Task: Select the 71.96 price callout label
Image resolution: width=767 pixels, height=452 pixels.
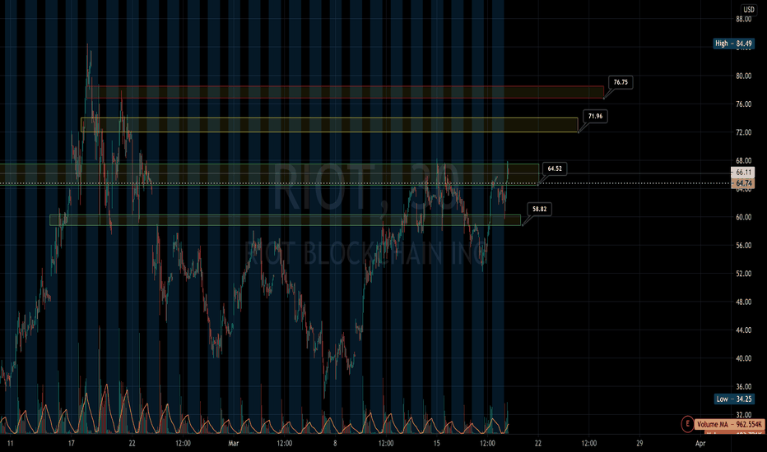Action: click(595, 117)
